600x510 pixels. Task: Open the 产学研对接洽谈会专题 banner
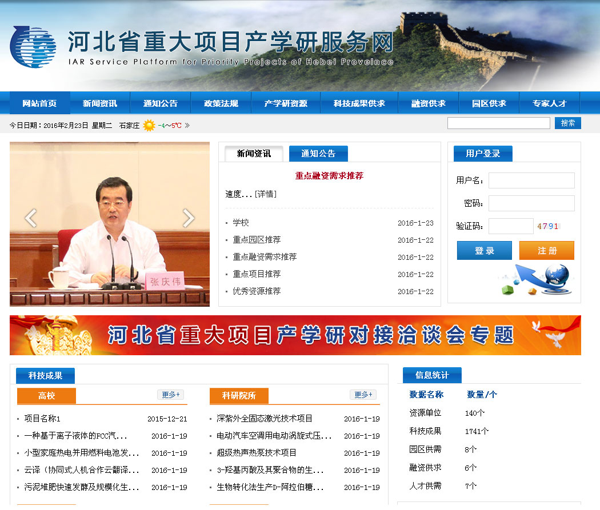pos(295,335)
